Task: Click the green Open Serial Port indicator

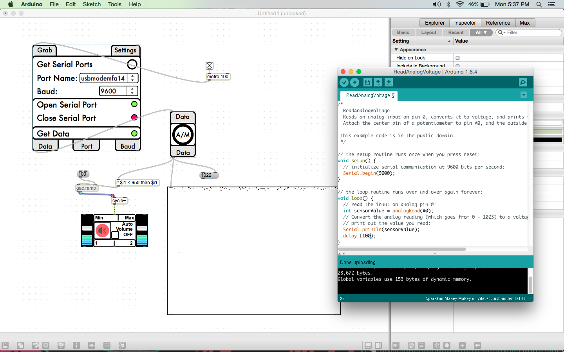Action: [134, 104]
